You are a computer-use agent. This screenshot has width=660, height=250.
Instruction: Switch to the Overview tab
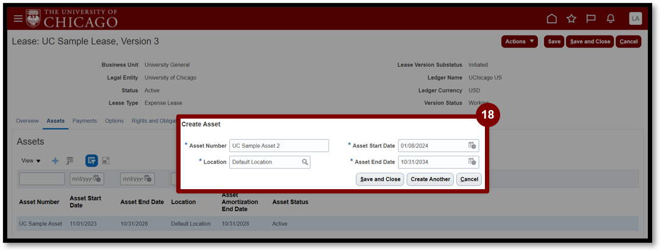pyautogui.click(x=27, y=121)
